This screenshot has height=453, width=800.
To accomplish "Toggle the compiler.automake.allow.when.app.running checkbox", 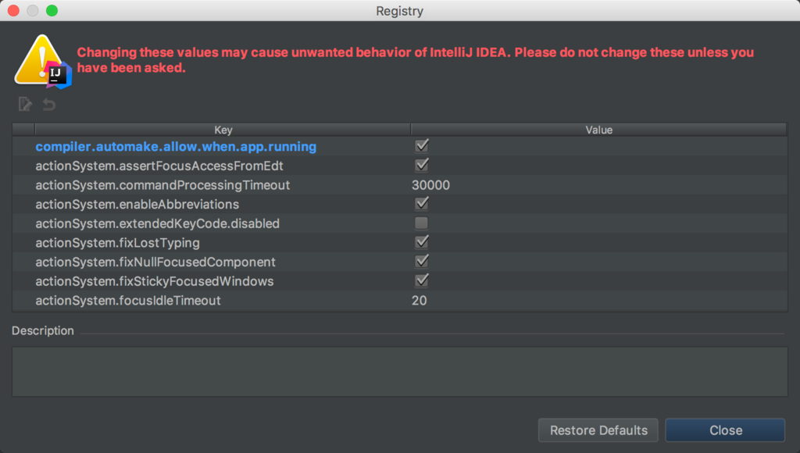I will [422, 146].
